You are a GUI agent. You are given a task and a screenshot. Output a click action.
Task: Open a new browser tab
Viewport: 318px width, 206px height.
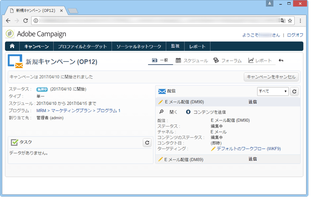point(73,11)
